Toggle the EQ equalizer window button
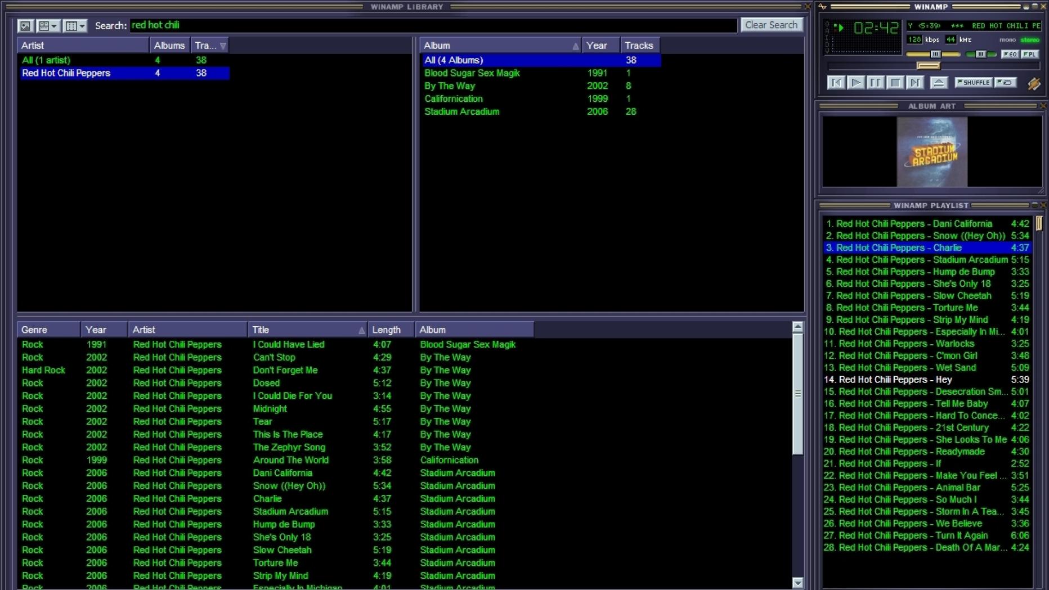The width and height of the screenshot is (1049, 590). (1010, 54)
